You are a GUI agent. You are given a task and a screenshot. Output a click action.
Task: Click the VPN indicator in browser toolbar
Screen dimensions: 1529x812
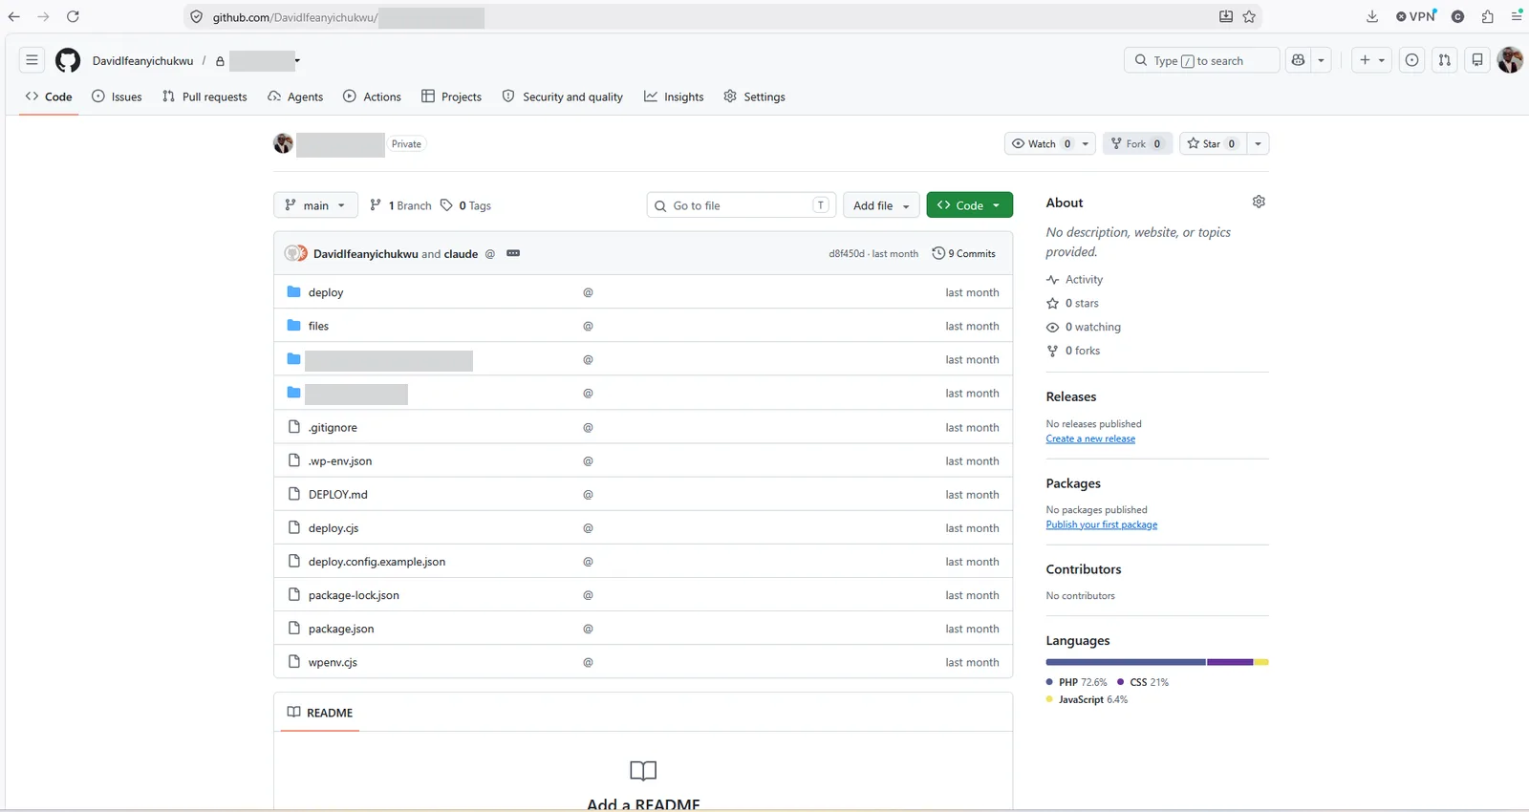1416,16
